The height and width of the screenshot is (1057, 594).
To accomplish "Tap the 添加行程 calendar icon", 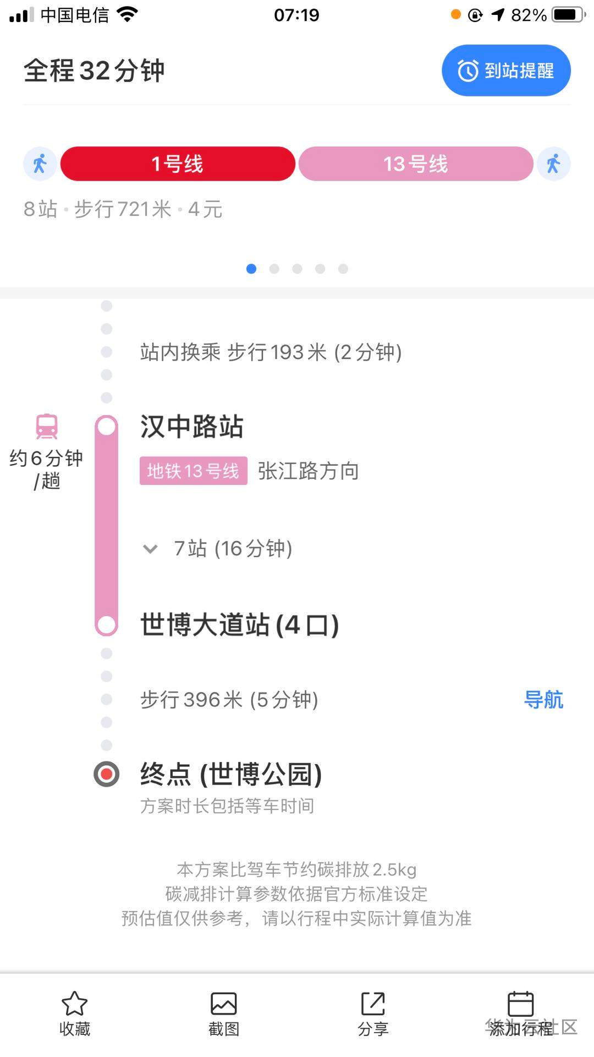I will point(520,1004).
